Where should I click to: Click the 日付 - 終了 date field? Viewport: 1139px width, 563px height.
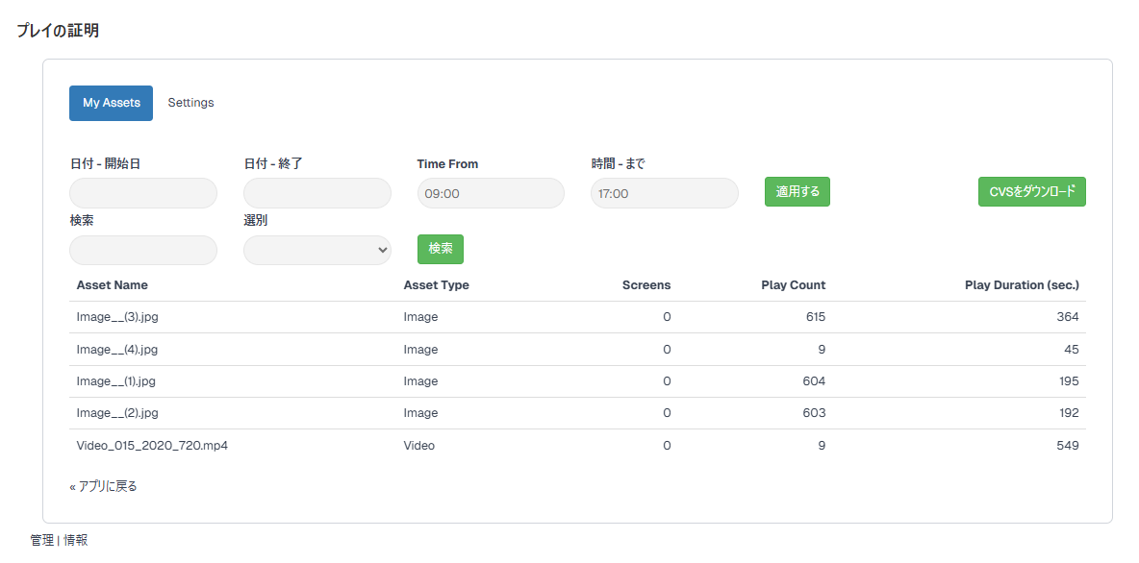[317, 193]
